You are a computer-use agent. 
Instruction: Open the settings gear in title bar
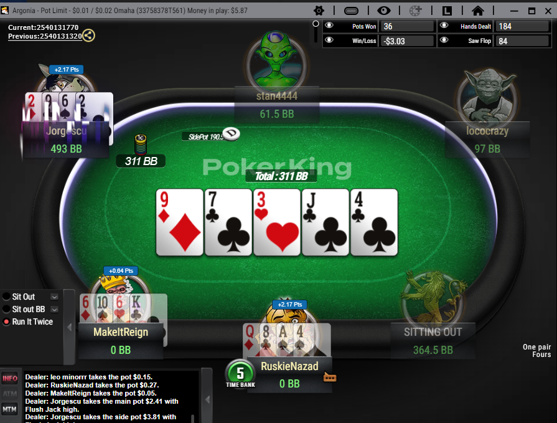click(319, 11)
